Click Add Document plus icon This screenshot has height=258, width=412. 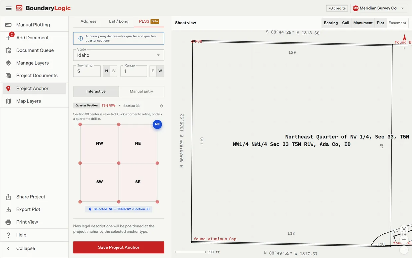[9, 38]
